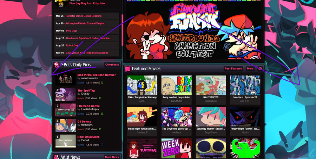The width and height of the screenshot is (316, 159).
Task: Open the ENA - Temptation Stairway movie thumbnail
Action: click(x=142, y=85)
